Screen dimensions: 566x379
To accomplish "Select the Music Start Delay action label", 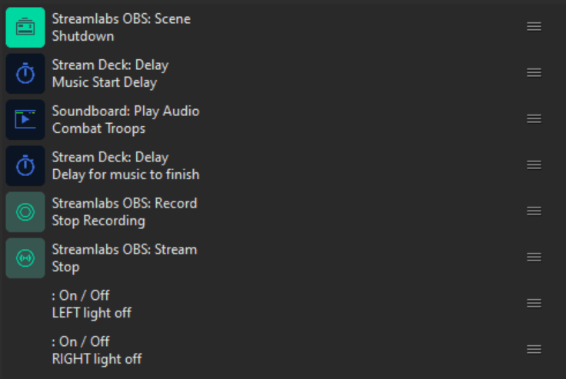I will coord(104,82).
